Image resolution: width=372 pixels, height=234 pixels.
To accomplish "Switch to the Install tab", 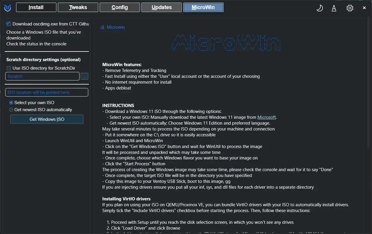I will [36, 7].
